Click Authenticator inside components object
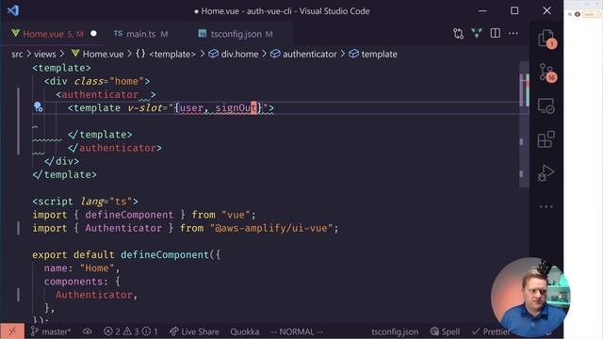 (x=94, y=295)
